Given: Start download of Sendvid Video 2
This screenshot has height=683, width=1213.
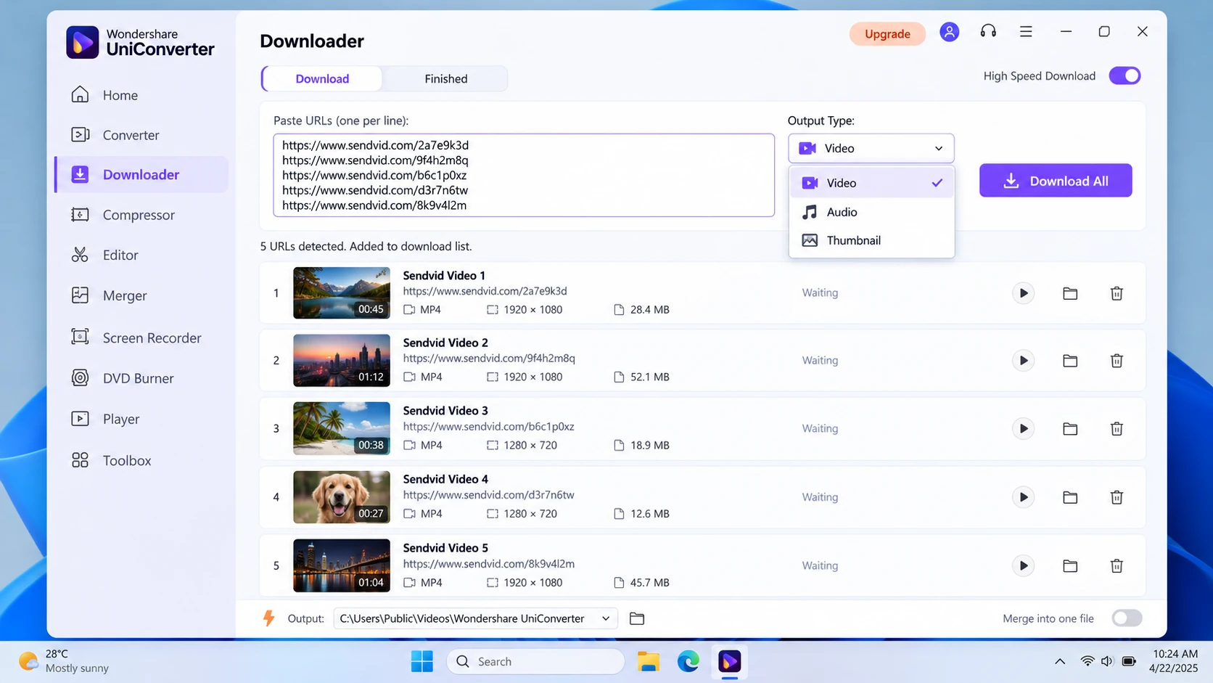Looking at the screenshot, I should pyautogui.click(x=1023, y=361).
